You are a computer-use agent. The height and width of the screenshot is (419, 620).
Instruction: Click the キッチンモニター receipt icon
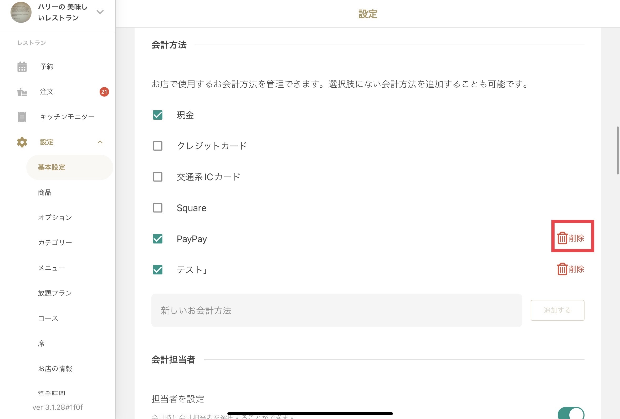pyautogui.click(x=22, y=117)
